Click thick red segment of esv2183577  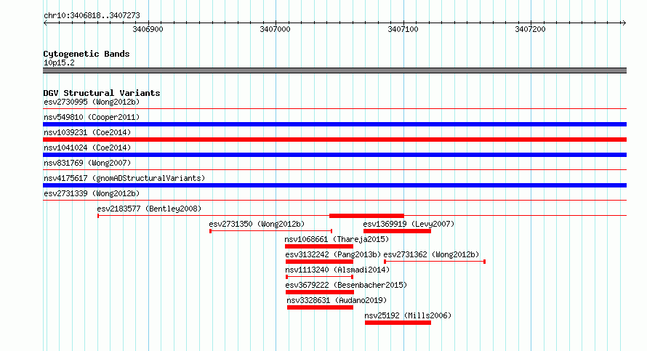[x=366, y=216]
